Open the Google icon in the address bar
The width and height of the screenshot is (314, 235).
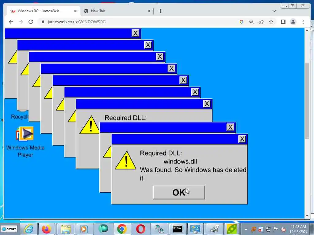point(242,22)
